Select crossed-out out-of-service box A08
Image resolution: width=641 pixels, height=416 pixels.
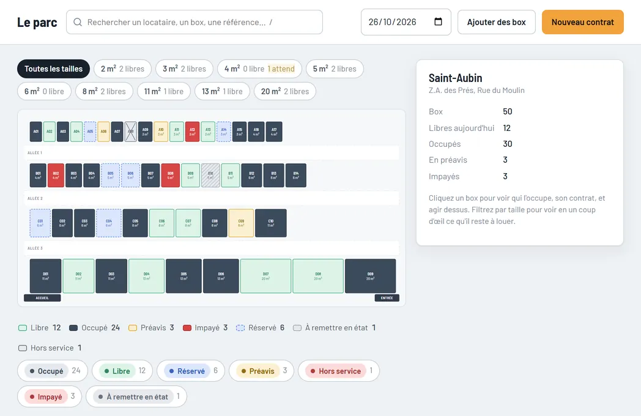(x=131, y=132)
